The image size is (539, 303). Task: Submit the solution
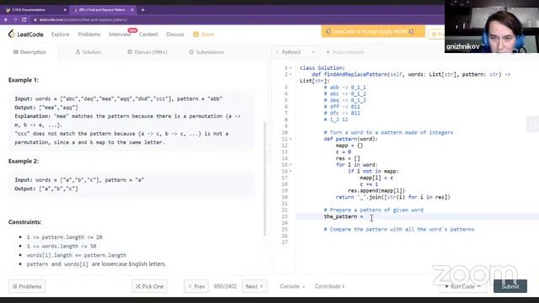(510, 286)
